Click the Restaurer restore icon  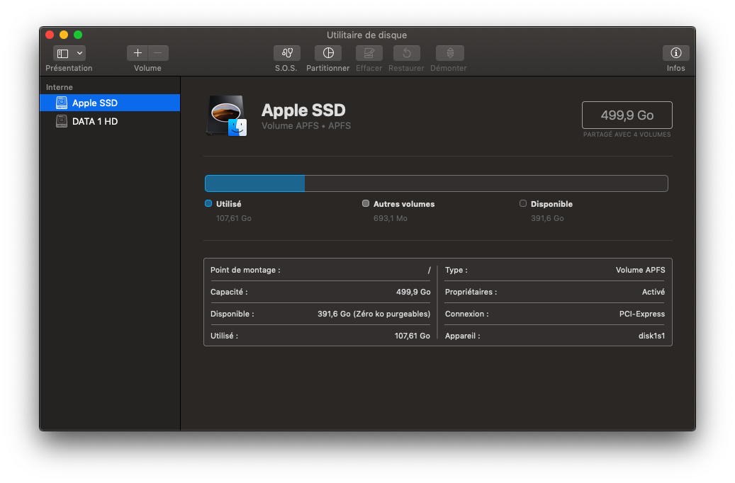tap(406, 53)
